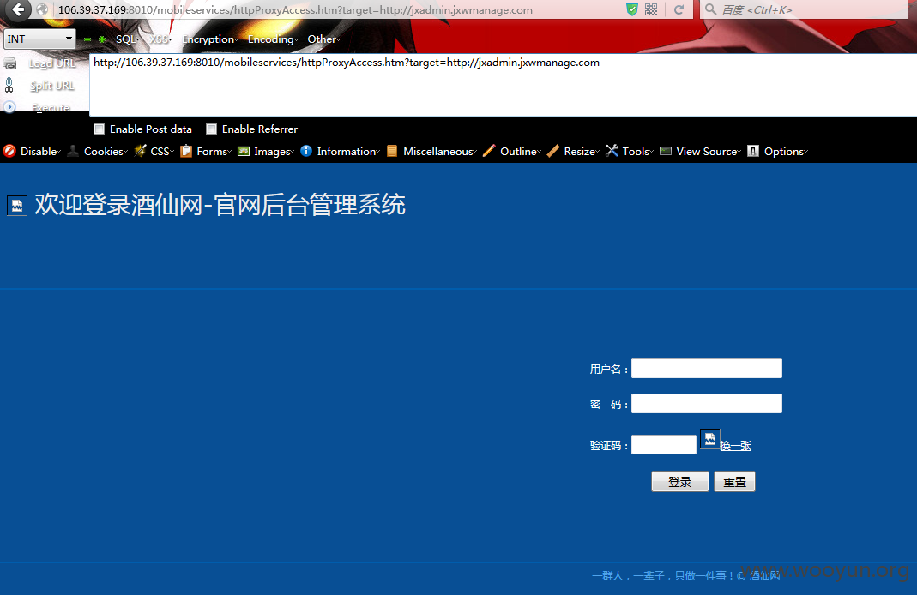Open the SQL menu in HackBar
Image resolution: width=917 pixels, height=595 pixels.
pyautogui.click(x=127, y=39)
